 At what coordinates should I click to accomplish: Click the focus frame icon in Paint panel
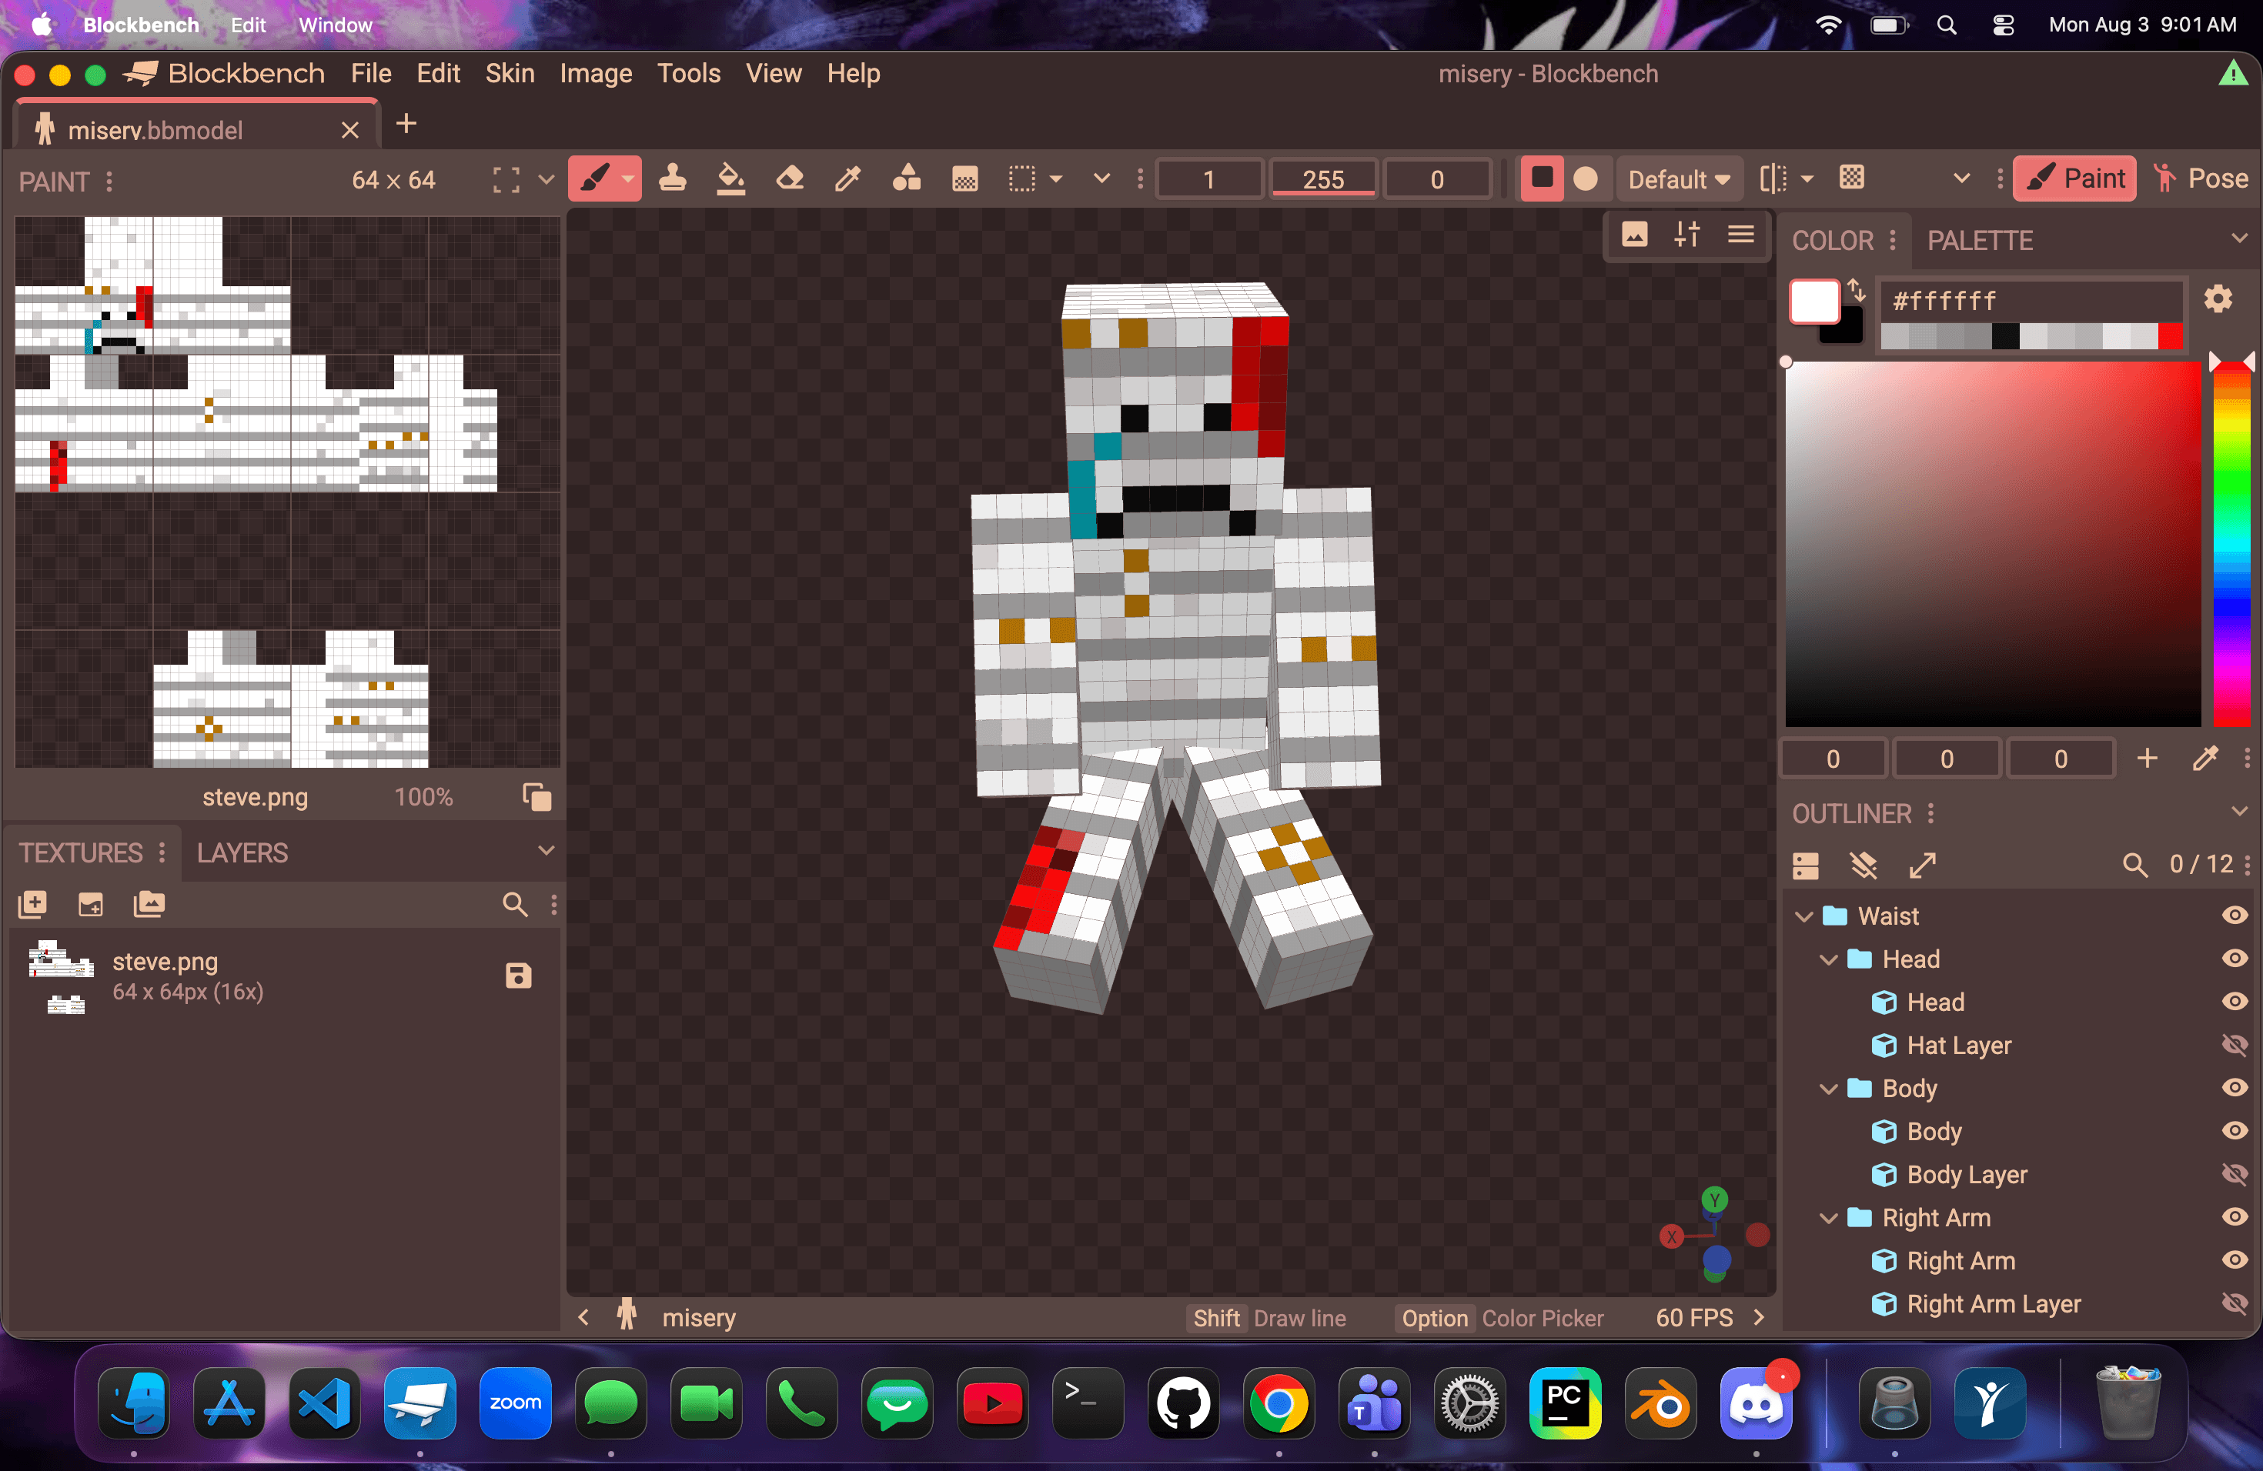[x=506, y=179]
